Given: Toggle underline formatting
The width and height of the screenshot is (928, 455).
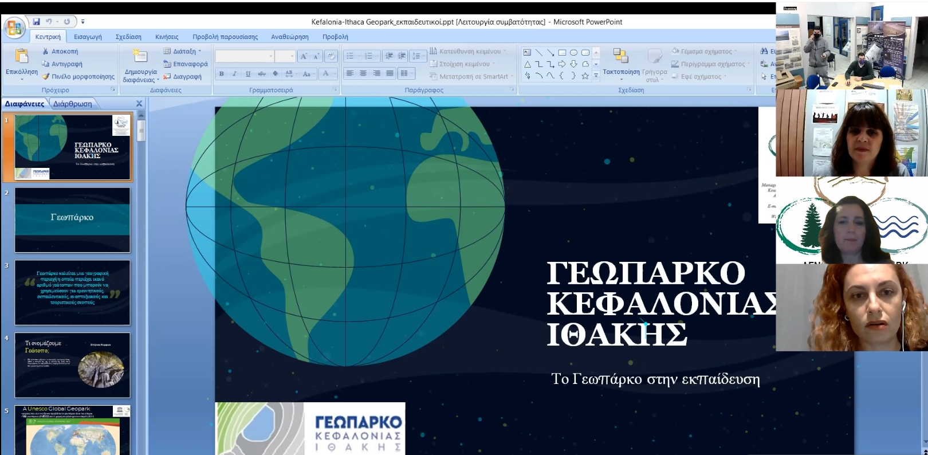Looking at the screenshot, I should [248, 73].
